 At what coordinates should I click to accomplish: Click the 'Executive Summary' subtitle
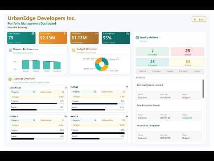17,27
